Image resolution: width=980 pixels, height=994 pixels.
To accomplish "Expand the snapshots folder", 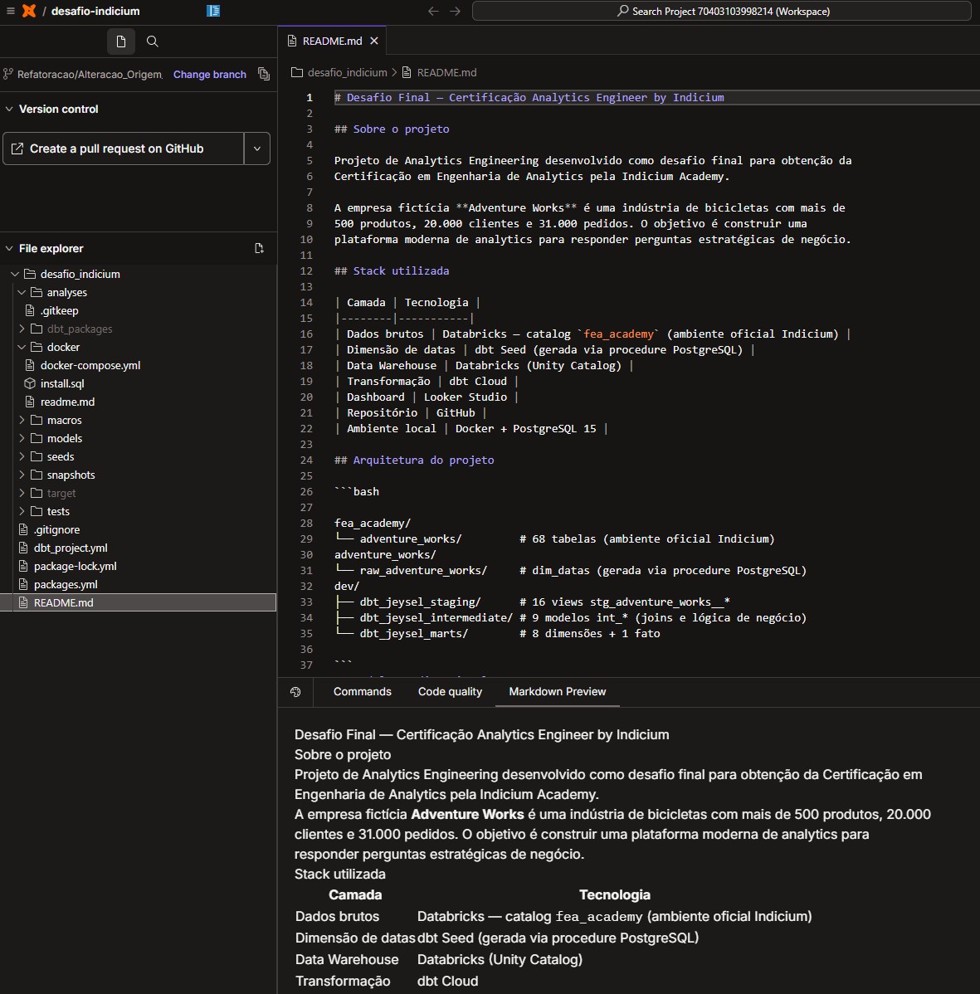I will pos(22,475).
